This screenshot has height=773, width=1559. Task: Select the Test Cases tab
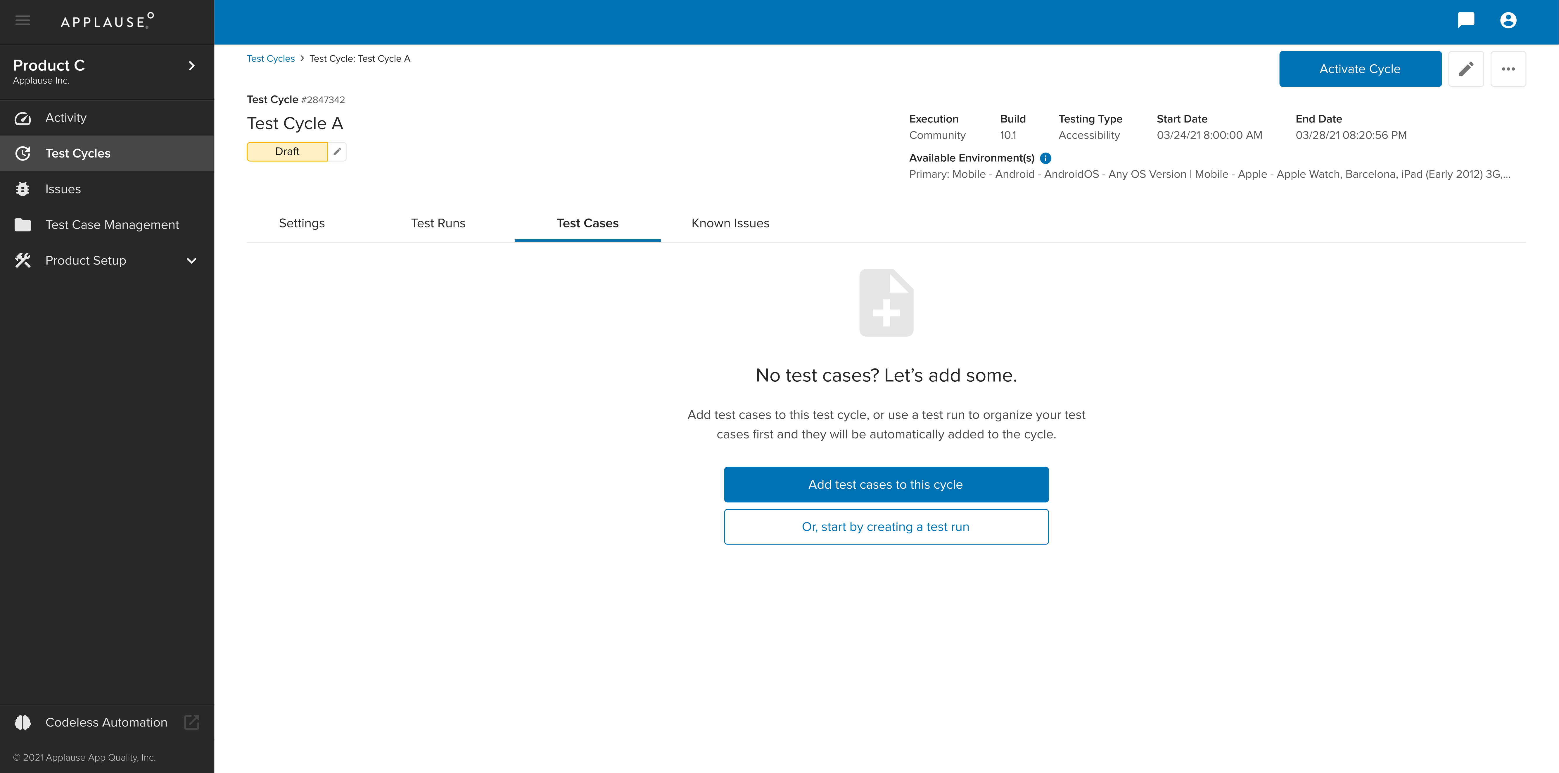(587, 223)
